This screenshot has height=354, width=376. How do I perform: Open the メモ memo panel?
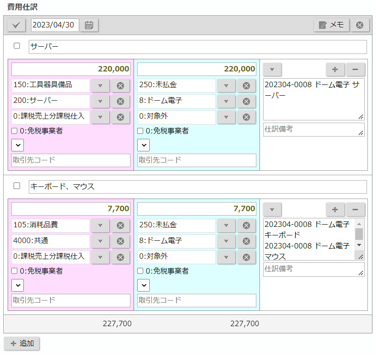point(331,25)
